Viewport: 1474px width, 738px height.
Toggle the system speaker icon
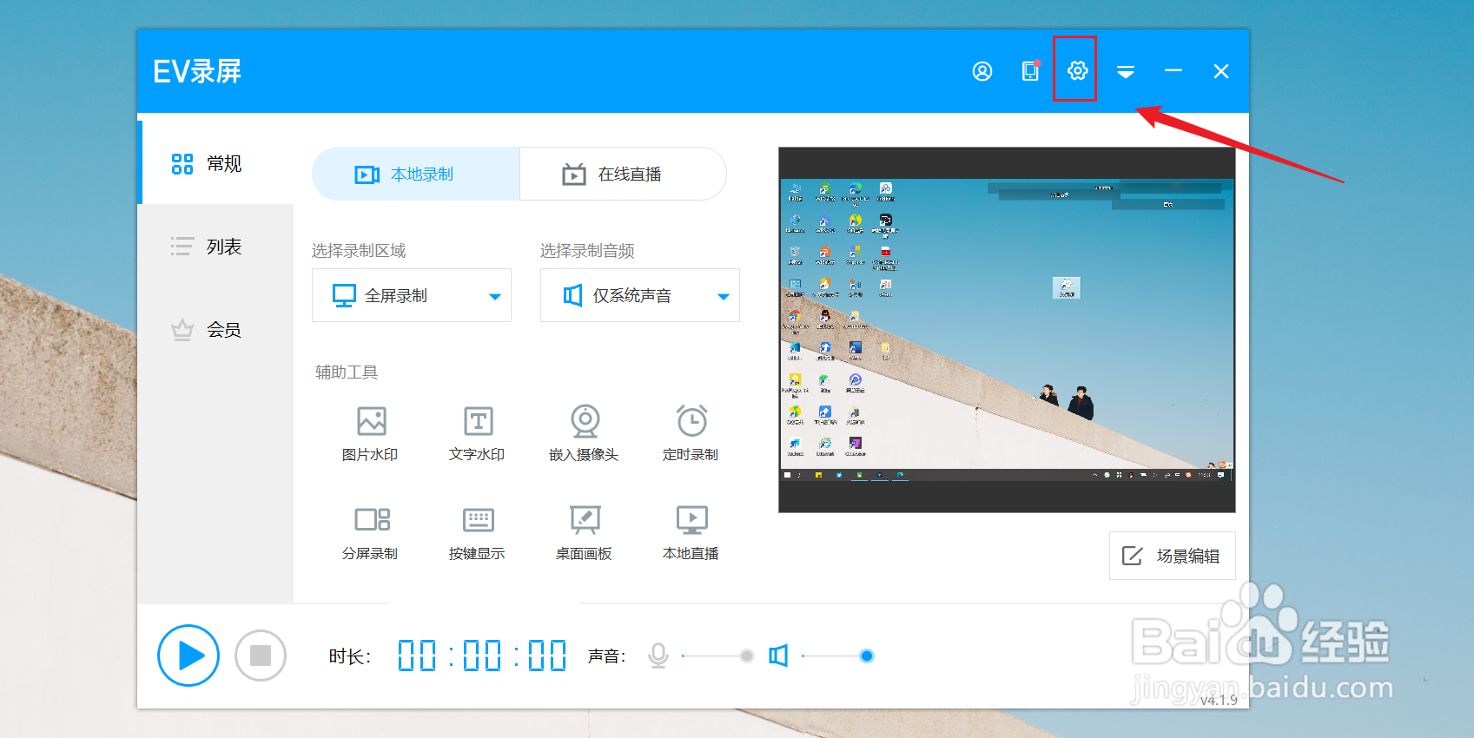pyautogui.click(x=778, y=656)
